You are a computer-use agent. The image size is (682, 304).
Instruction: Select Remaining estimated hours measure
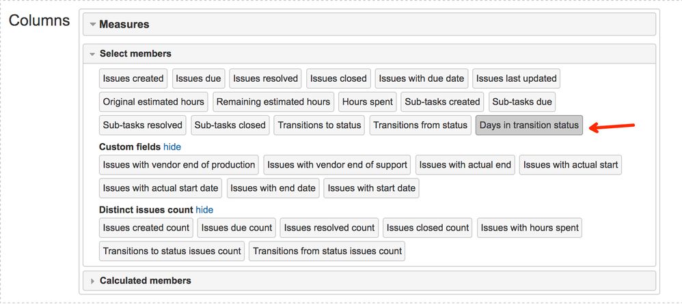pyautogui.click(x=273, y=102)
